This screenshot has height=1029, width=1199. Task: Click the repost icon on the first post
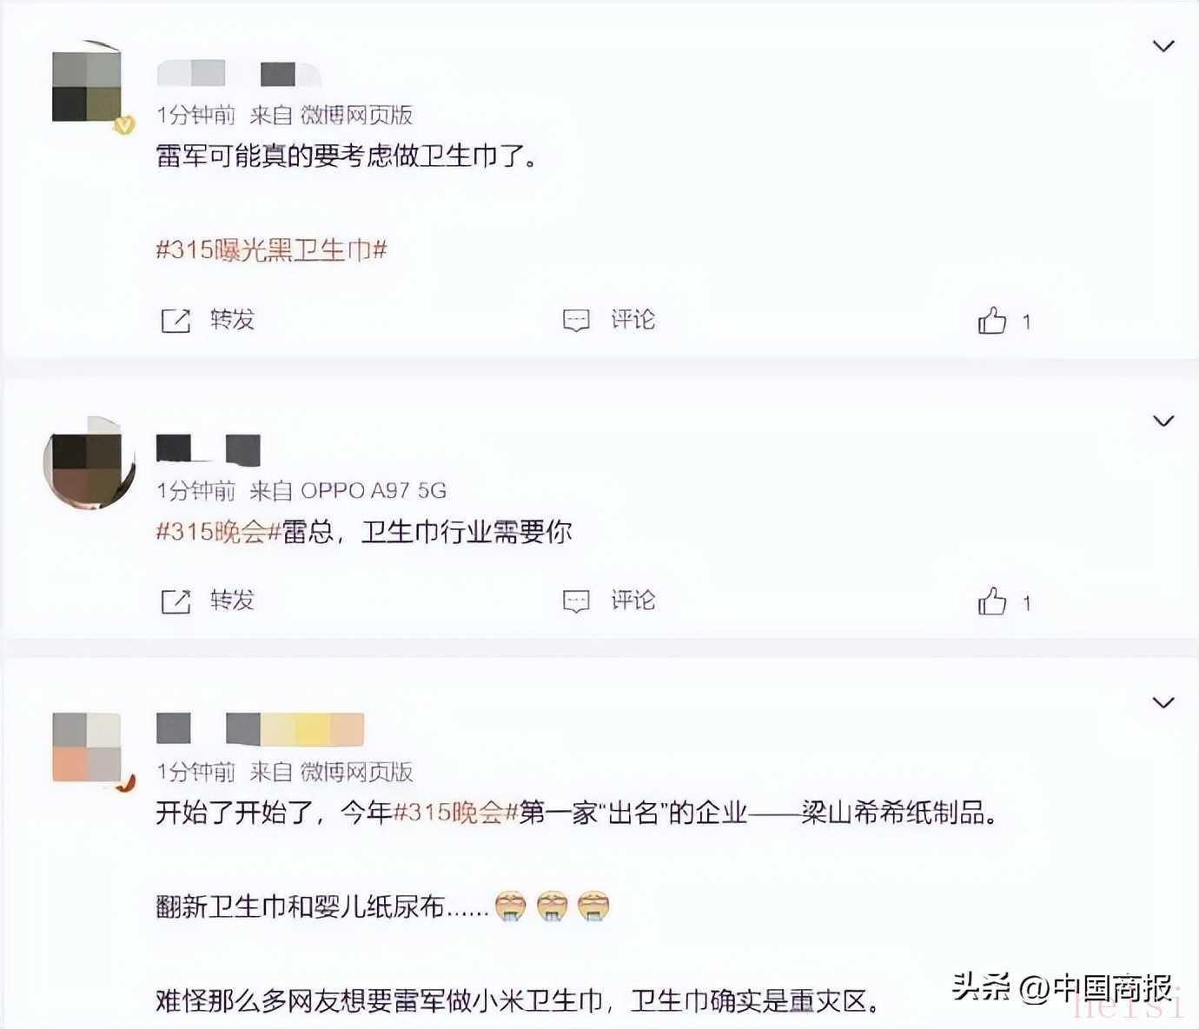coord(176,321)
